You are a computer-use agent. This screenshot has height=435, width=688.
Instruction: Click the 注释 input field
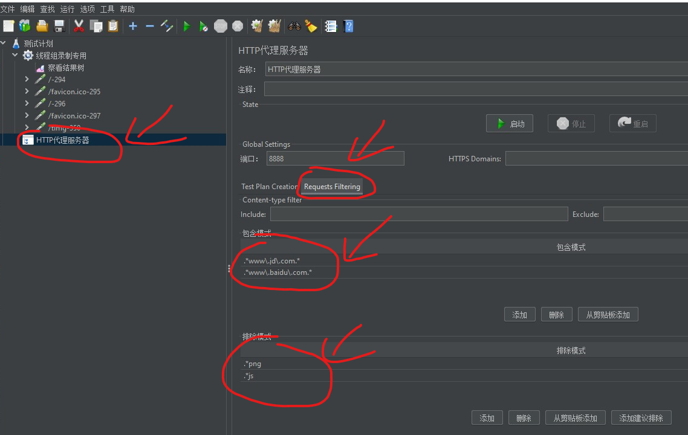[476, 89]
